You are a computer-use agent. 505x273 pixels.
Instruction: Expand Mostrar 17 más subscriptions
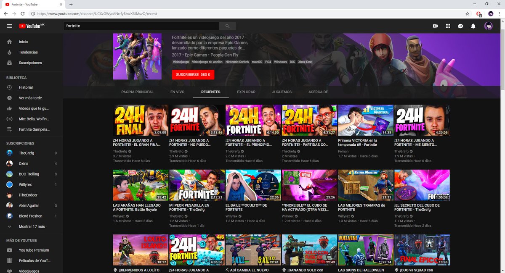tap(32, 226)
